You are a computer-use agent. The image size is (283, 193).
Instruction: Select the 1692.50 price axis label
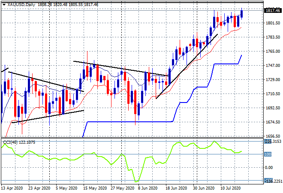(x=273, y=108)
